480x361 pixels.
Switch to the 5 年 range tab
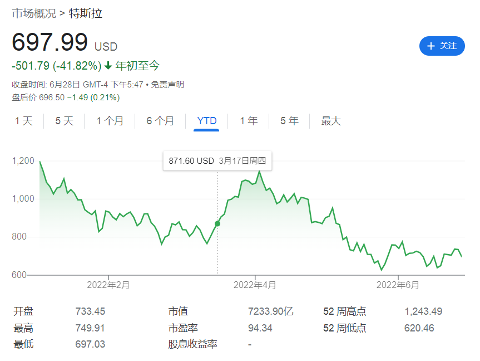(289, 121)
